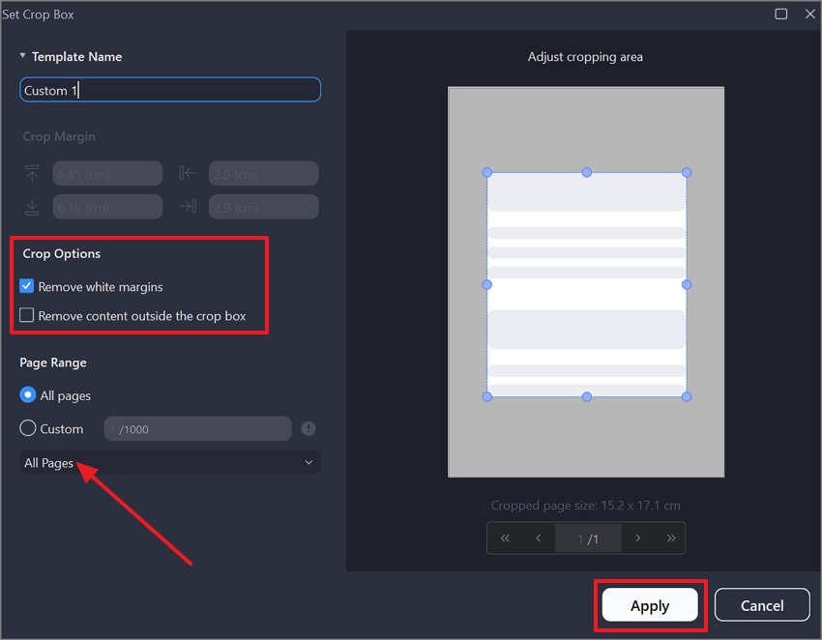This screenshot has height=640, width=822.
Task: Jump to last page with double-right arrows icon
Action: click(673, 538)
